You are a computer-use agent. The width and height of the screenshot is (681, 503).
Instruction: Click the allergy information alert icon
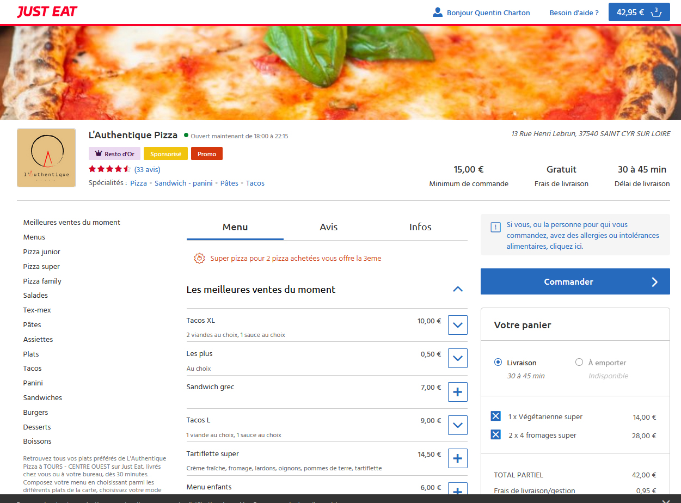click(495, 228)
